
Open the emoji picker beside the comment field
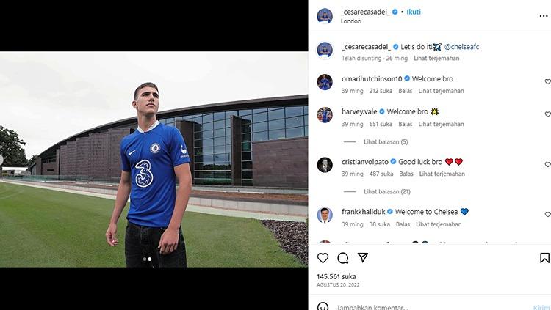(x=323, y=306)
